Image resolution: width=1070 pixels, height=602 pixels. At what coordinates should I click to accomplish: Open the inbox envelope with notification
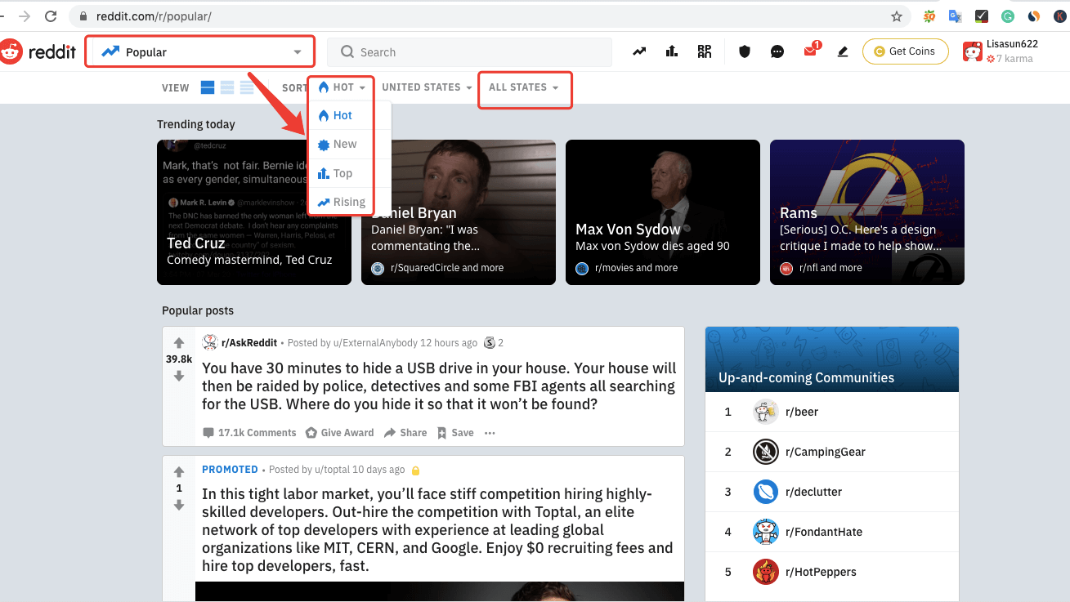tap(810, 51)
